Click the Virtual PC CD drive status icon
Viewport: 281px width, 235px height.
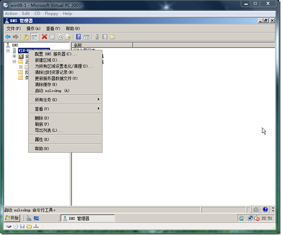click(16, 227)
